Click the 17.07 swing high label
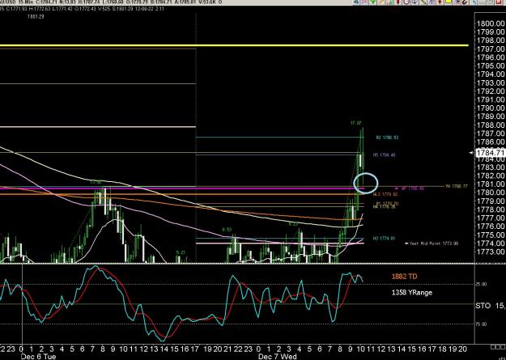Viewport: 506px width, 360px height. 355,123
